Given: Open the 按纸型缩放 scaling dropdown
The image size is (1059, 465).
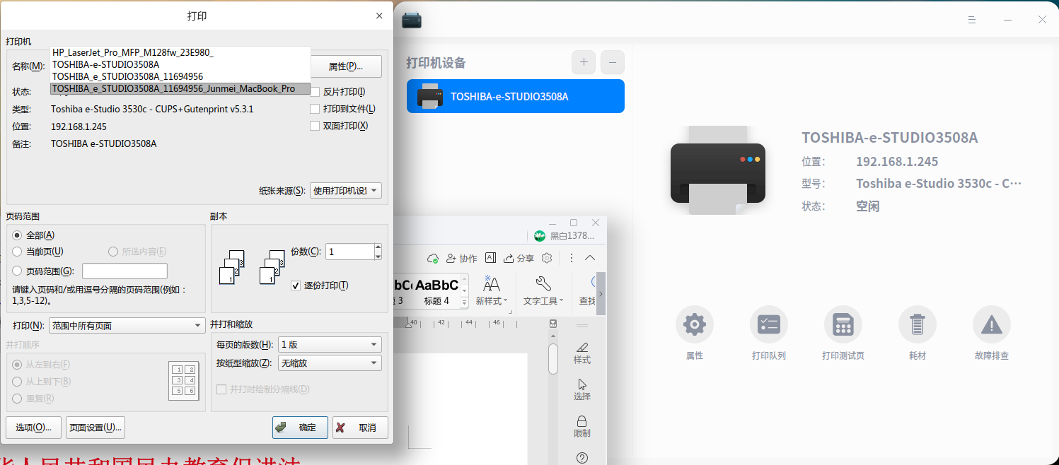Looking at the screenshot, I should tap(374, 363).
